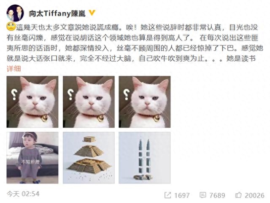Expand full post via 详细 link
This screenshot has height=203, width=270.
click(x=14, y=69)
